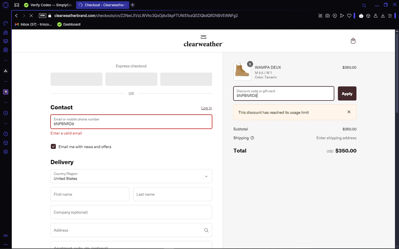The height and width of the screenshot is (249, 399).
Task: Click the shipping help question mark icon
Action: tap(252, 138)
